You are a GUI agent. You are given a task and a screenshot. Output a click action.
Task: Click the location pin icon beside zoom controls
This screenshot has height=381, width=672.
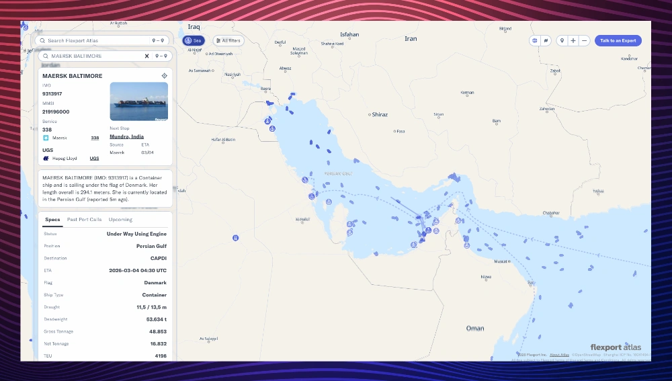tap(562, 41)
